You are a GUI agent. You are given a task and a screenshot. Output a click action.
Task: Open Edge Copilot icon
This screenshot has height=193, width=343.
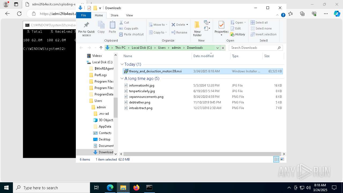(x=337, y=14)
